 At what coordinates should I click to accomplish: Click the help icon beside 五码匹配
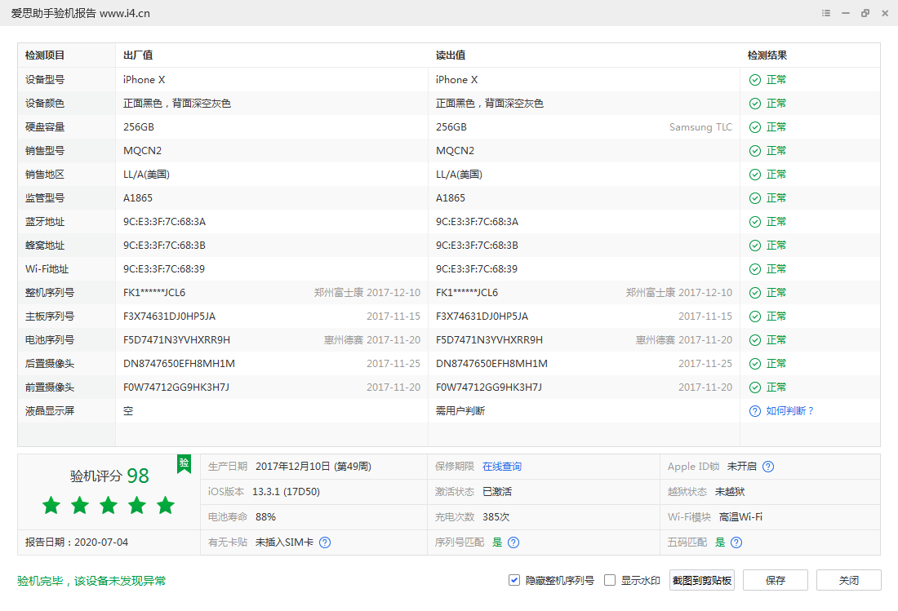click(736, 542)
